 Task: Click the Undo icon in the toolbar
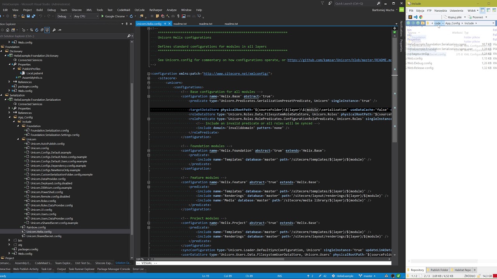tap(40, 16)
